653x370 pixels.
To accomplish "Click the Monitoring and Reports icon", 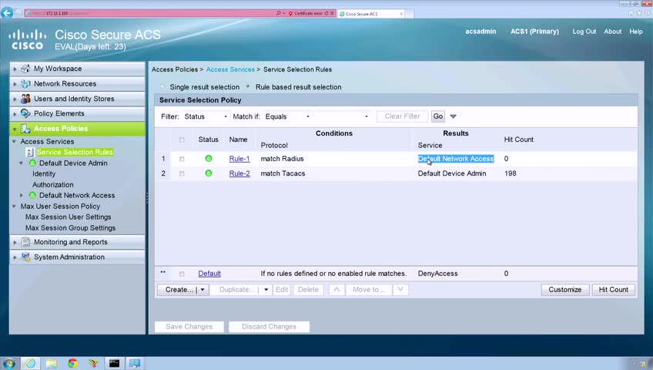I will pyautogui.click(x=25, y=242).
